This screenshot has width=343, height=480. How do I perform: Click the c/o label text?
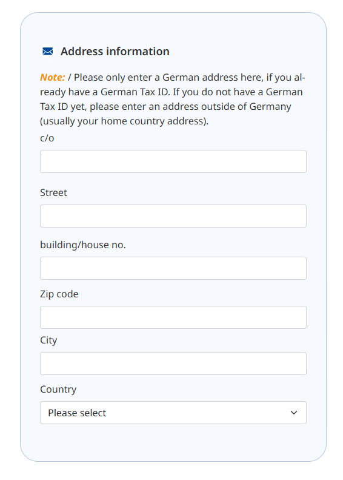(47, 138)
